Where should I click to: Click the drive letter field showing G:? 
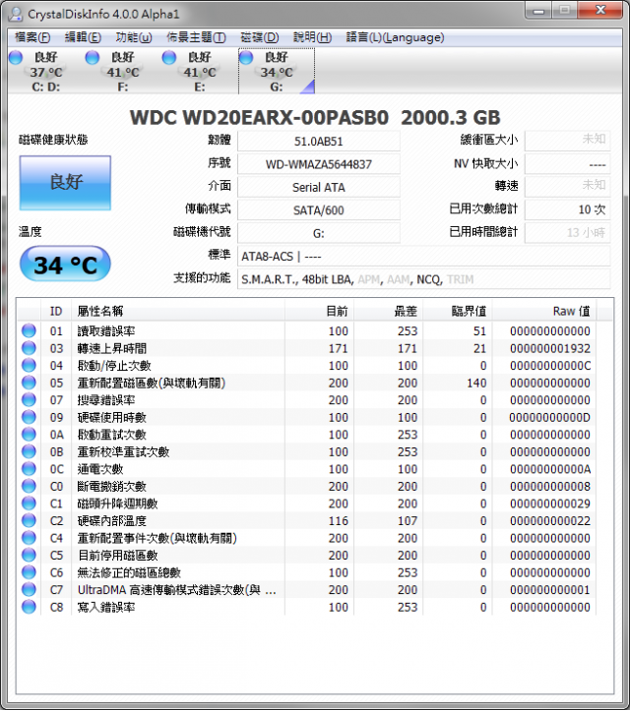pyautogui.click(x=319, y=233)
